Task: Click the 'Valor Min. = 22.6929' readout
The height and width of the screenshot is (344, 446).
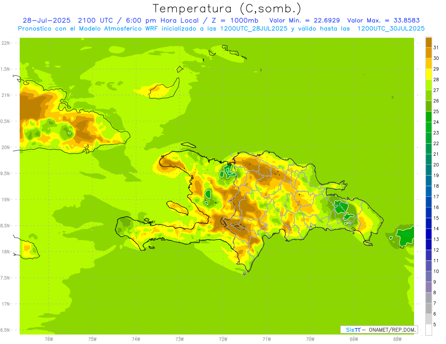Action: [x=304, y=20]
